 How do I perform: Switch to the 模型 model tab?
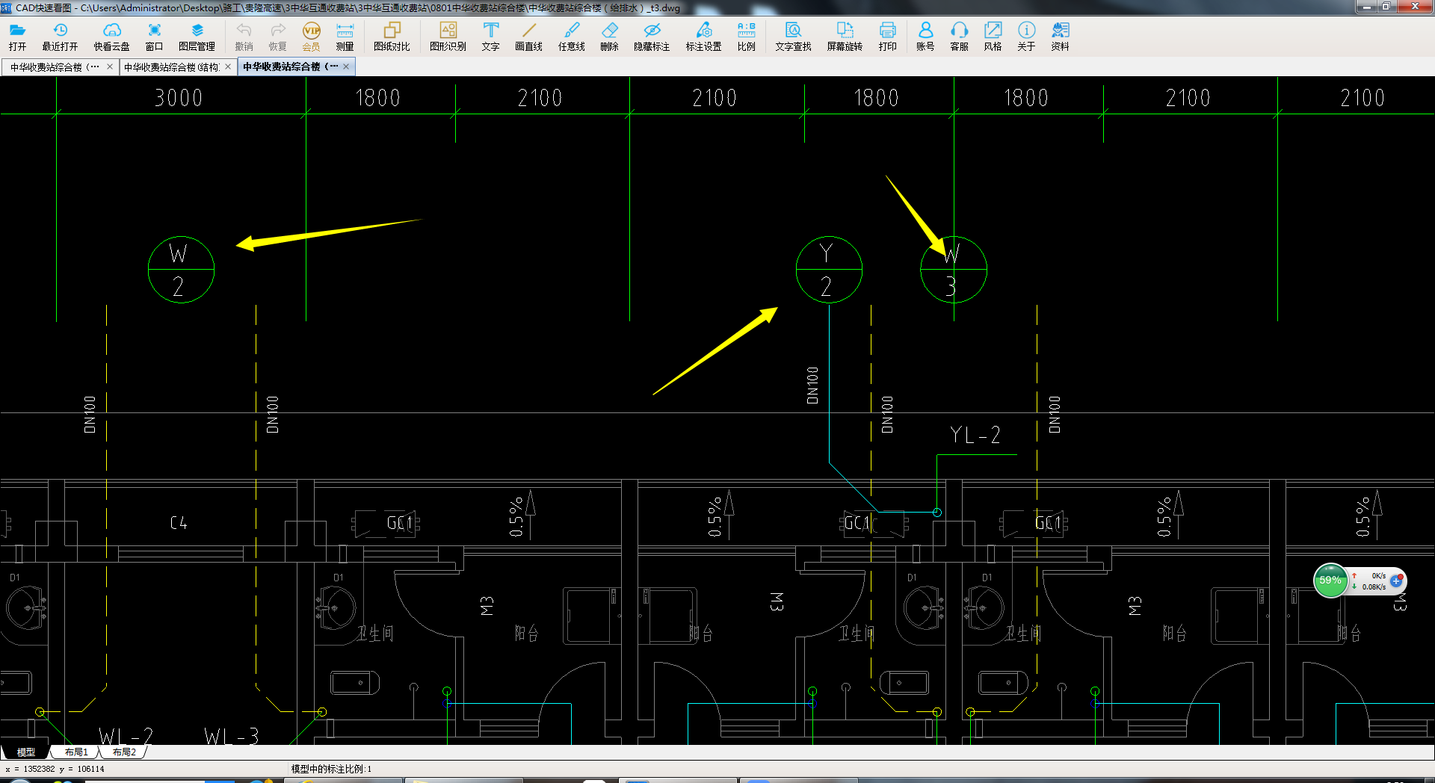tap(26, 752)
